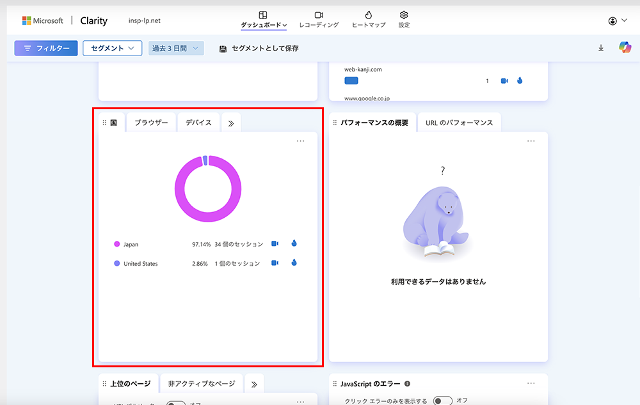Click the drag handle beside 国 tab
Viewport: 640px width, 405px height.
pyautogui.click(x=104, y=123)
